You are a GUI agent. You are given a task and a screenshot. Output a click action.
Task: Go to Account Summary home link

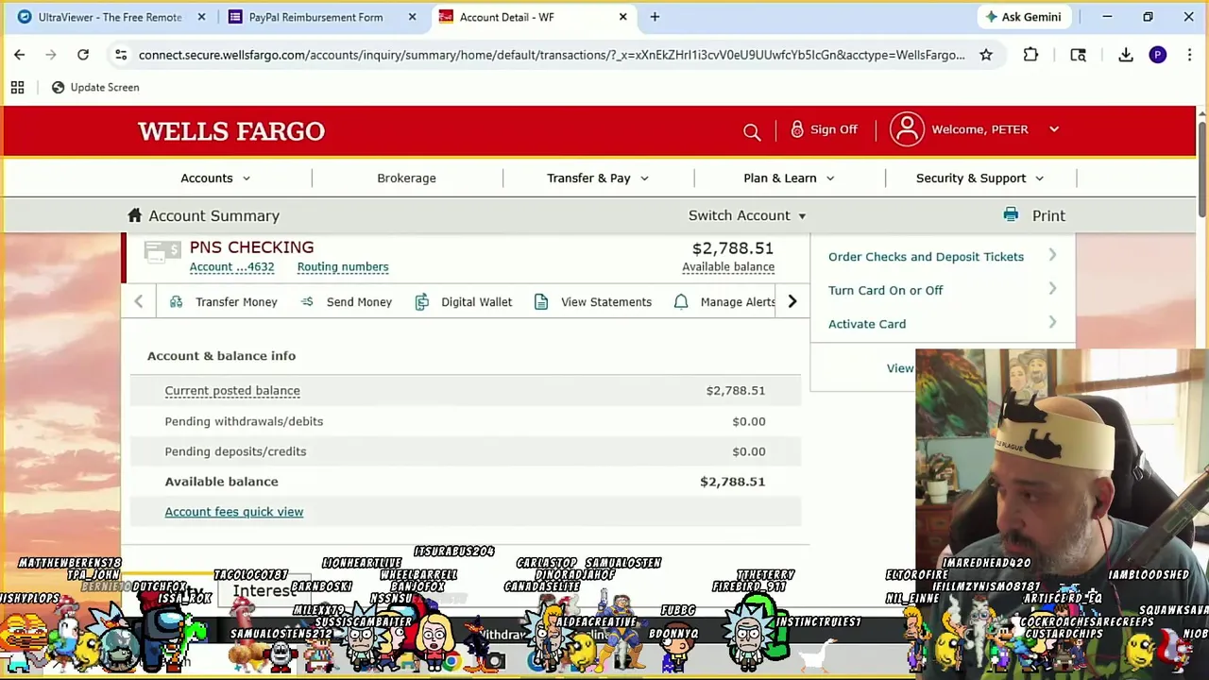pyautogui.click(x=213, y=215)
